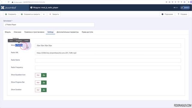Go back with the browser back arrow
Image resolution: width=192 pixels, height=108 pixels.
2,2
